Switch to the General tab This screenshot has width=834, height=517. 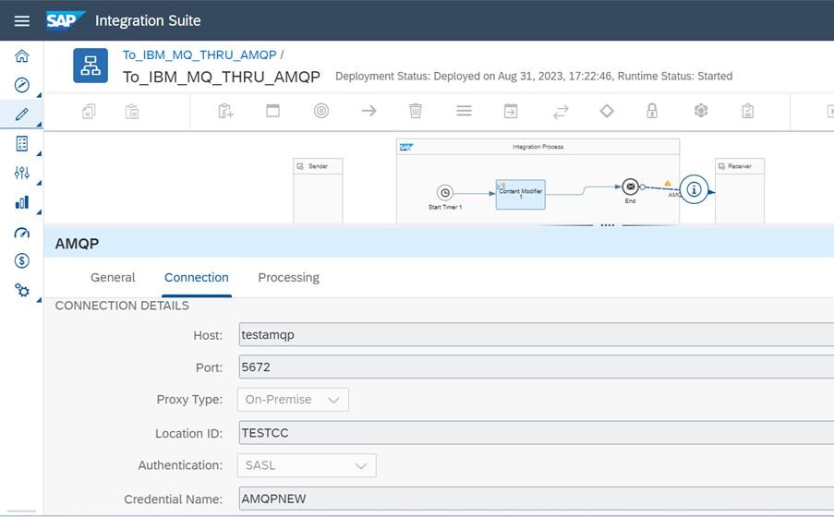tap(113, 278)
